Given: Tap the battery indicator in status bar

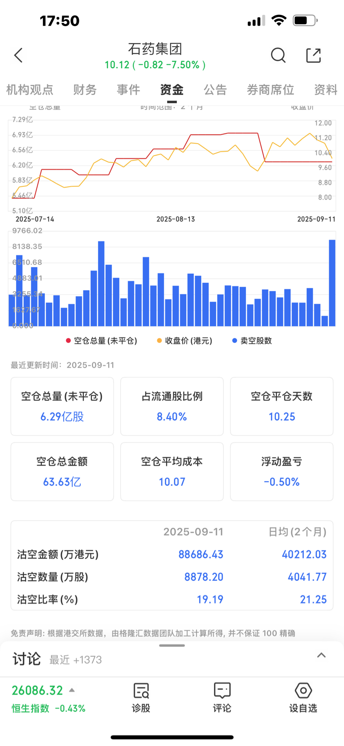Looking at the screenshot, I should pos(305,20).
